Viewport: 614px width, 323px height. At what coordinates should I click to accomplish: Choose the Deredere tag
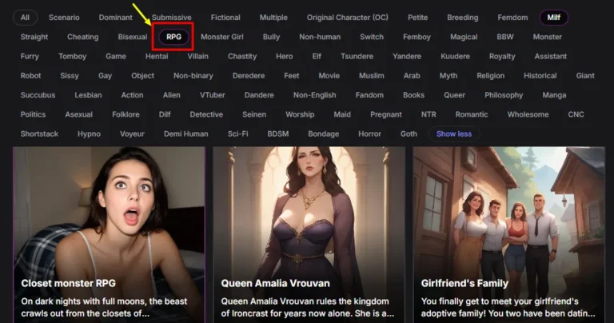(x=249, y=76)
